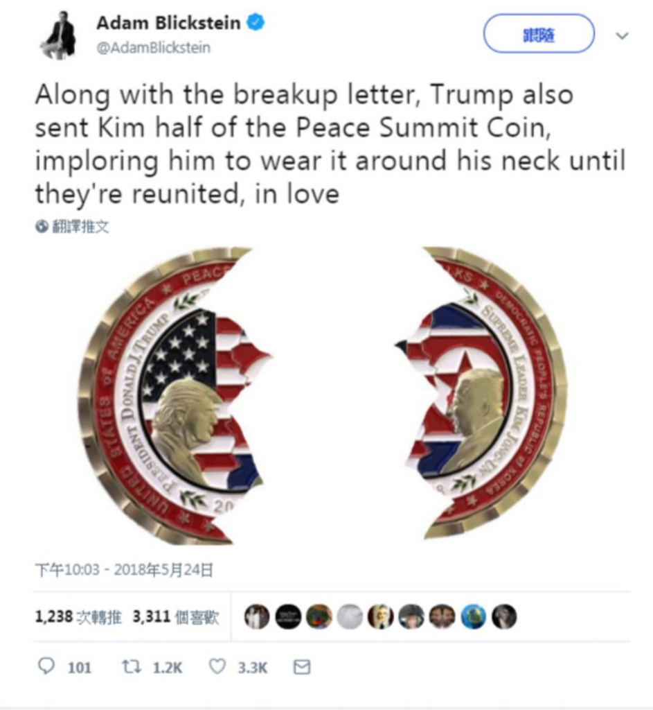Click the Adam Blickstein display name

pyautogui.click(x=168, y=23)
